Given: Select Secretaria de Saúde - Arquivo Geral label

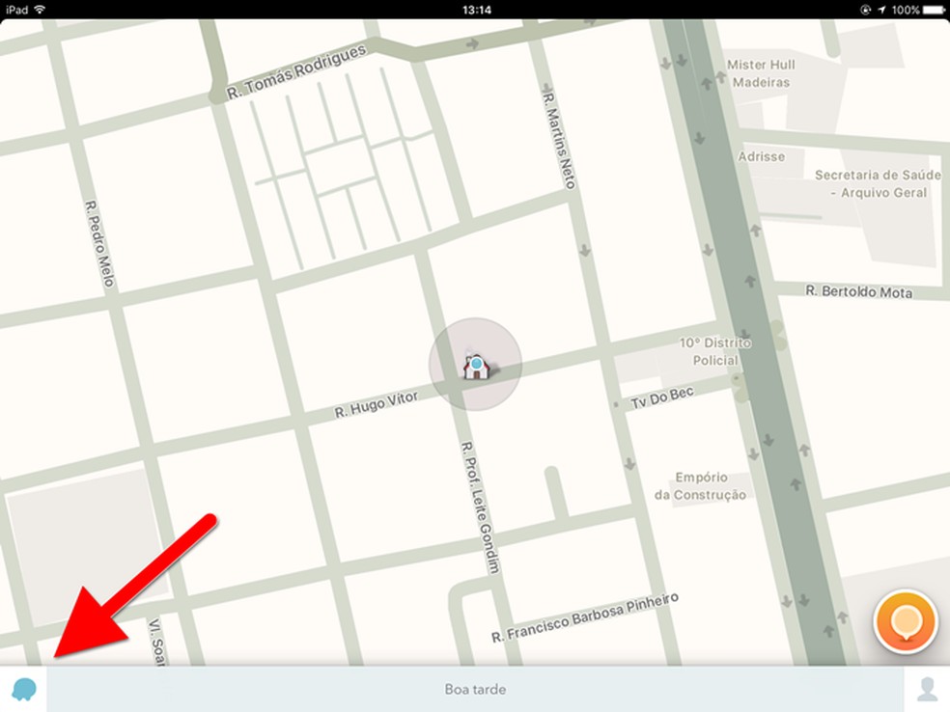Looking at the screenshot, I should pyautogui.click(x=878, y=183).
